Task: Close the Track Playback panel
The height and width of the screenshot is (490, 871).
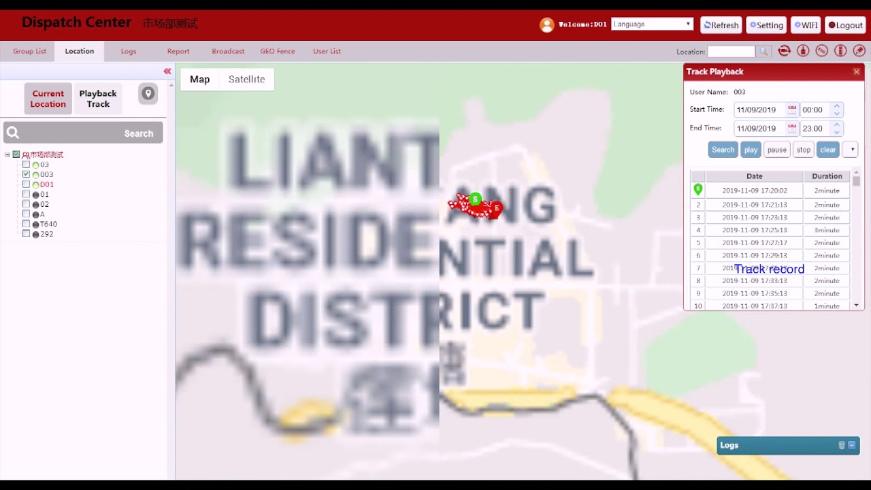Action: click(x=856, y=71)
